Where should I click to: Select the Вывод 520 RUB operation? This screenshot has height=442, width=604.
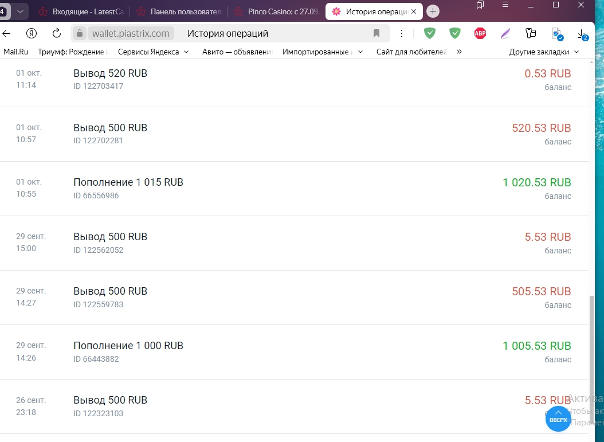[110, 73]
